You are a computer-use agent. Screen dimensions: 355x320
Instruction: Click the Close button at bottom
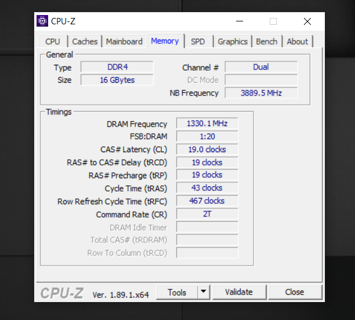295,292
